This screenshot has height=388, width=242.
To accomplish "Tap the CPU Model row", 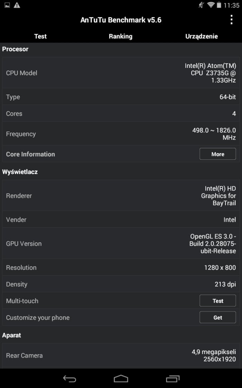I will point(121,73).
